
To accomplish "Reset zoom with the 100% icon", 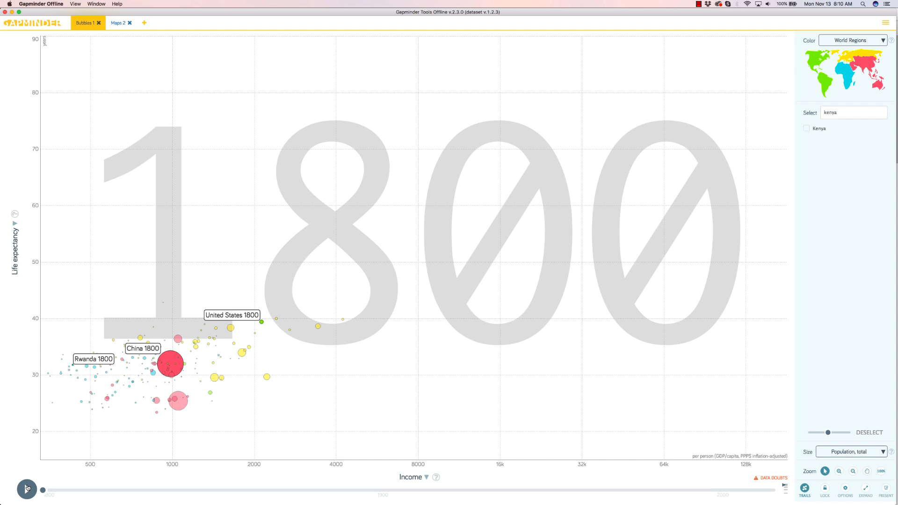I will coord(881,471).
